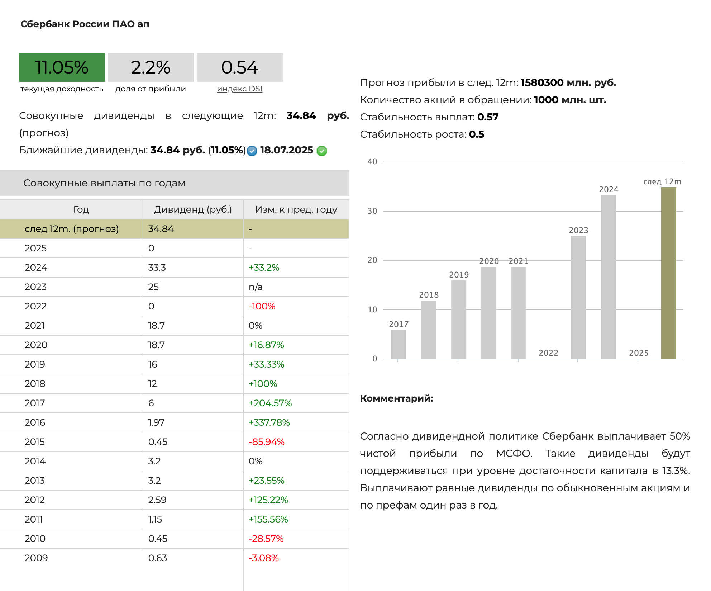
Task: Click the +125.22% change for 2012
Action: click(x=268, y=500)
